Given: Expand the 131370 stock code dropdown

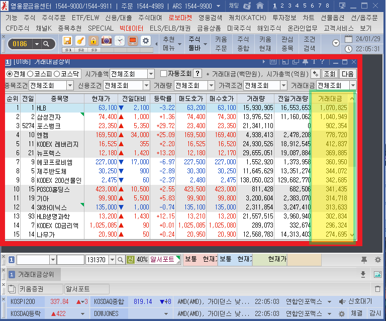Looking at the screenshot, I should 112,260.
